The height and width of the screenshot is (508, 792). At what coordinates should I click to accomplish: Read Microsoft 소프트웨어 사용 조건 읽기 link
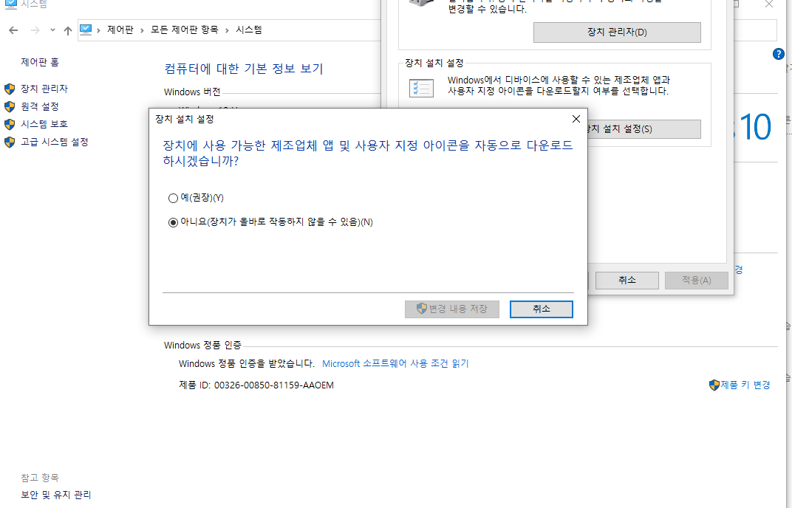pyautogui.click(x=395, y=364)
